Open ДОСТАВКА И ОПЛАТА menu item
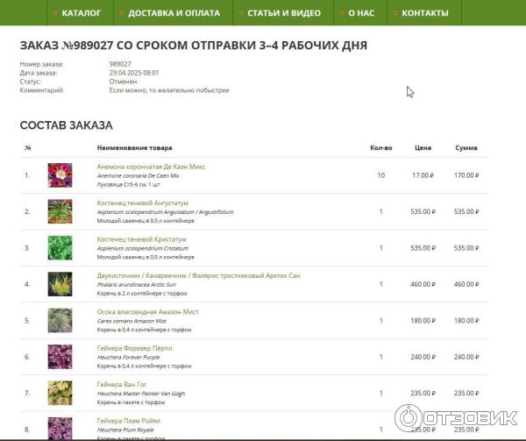 174,13
